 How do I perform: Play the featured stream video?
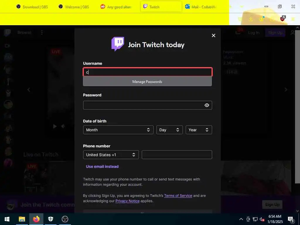click(x=55, y=126)
